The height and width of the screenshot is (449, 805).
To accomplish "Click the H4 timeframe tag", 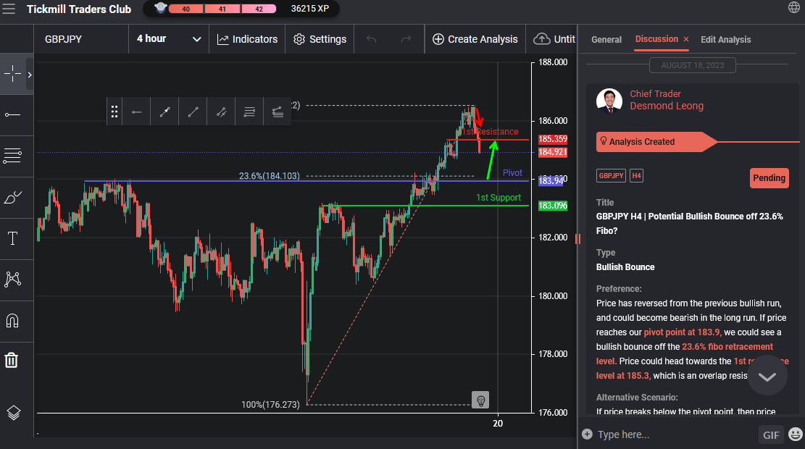I will tap(637, 175).
